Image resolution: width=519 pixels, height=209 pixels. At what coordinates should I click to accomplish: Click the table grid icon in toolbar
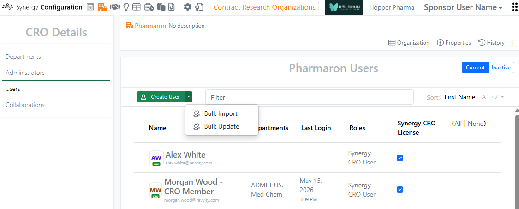click(137, 7)
